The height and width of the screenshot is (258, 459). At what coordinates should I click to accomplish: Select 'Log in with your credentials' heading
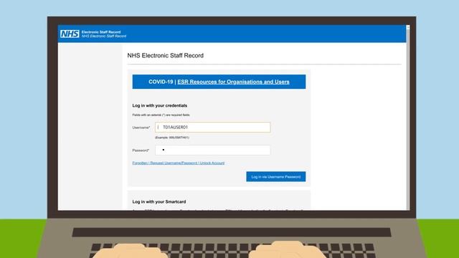(x=159, y=105)
